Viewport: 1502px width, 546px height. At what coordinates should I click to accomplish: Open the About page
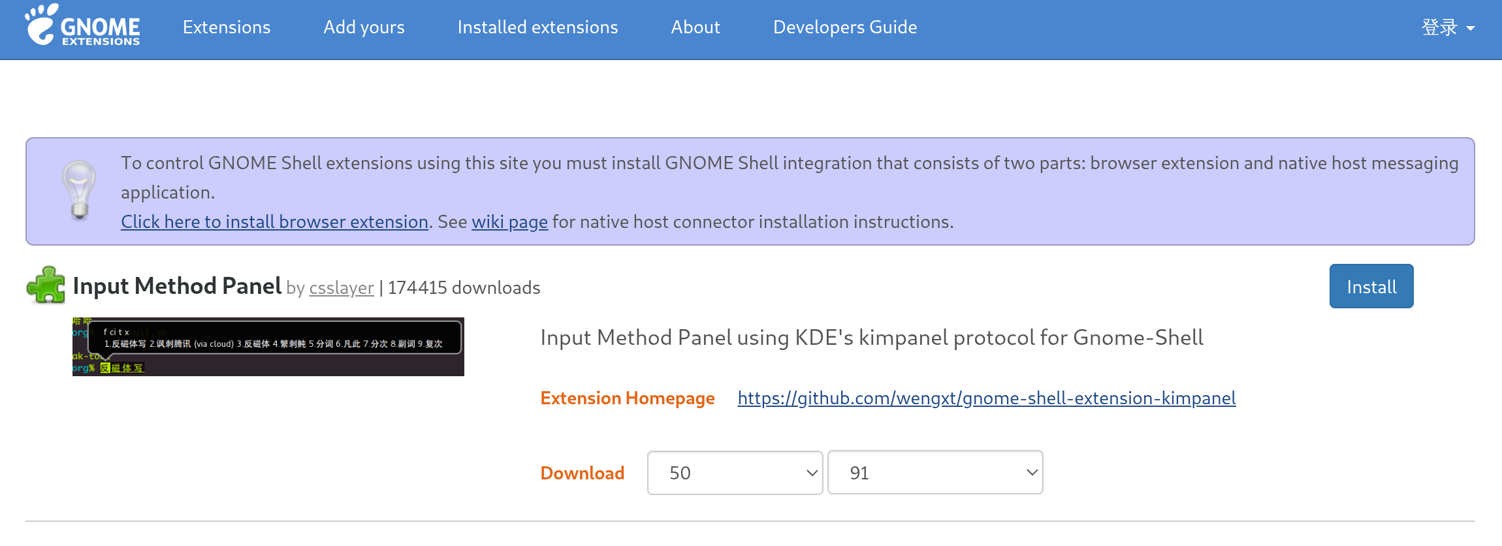click(695, 27)
